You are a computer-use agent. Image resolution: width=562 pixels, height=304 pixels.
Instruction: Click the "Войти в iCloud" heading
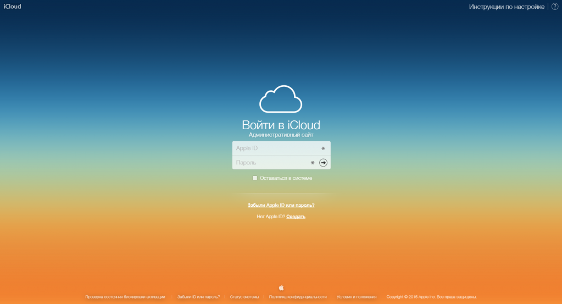281,125
